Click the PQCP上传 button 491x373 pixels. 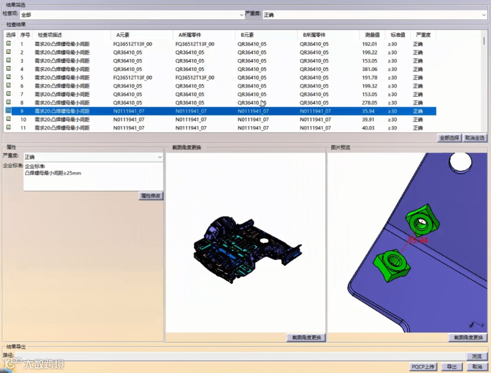coord(423,367)
